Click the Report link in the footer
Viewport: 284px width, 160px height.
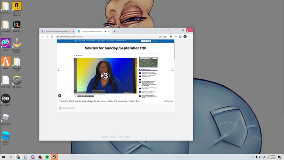click(x=127, y=137)
